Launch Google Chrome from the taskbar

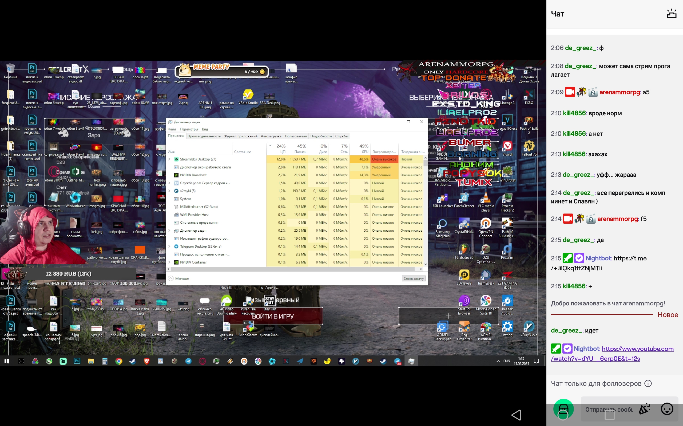point(119,361)
